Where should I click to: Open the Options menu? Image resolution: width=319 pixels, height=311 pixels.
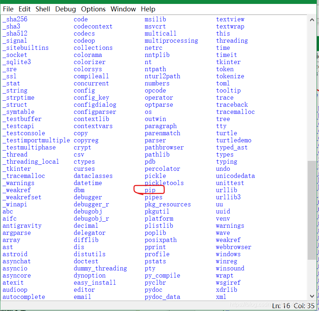(x=93, y=9)
